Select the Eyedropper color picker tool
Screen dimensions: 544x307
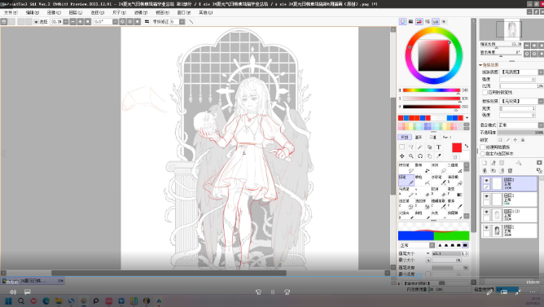(x=438, y=156)
